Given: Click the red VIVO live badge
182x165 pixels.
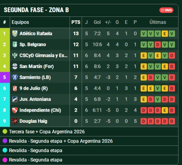Looking at the screenshot, I should (166, 10).
